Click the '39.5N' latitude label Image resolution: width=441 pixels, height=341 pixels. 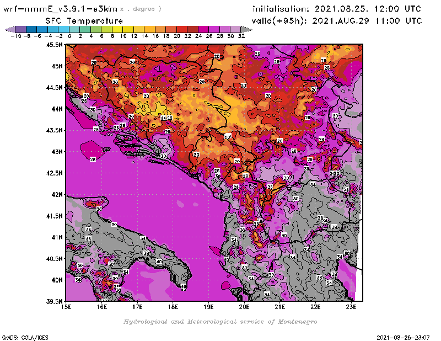[54, 302]
